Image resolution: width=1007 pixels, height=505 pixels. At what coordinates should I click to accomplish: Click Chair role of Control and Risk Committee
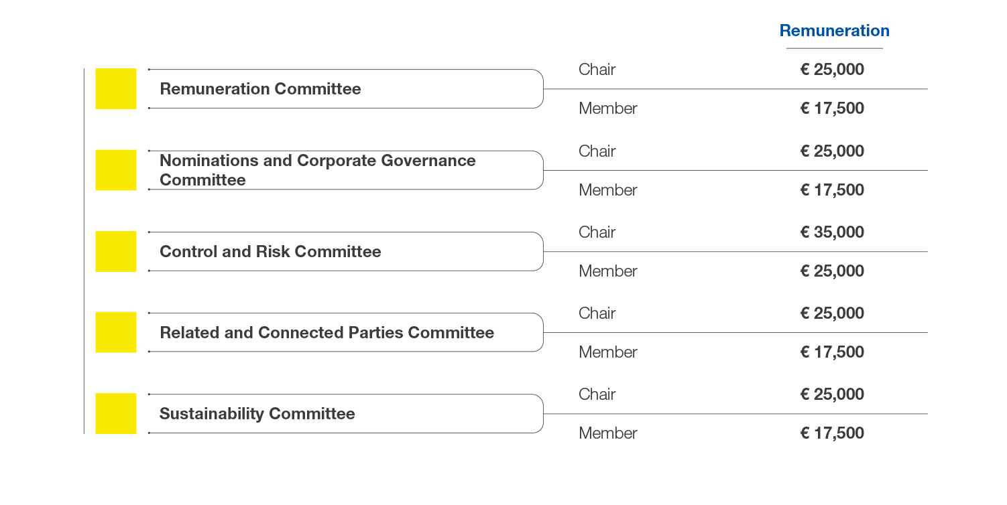[597, 232]
